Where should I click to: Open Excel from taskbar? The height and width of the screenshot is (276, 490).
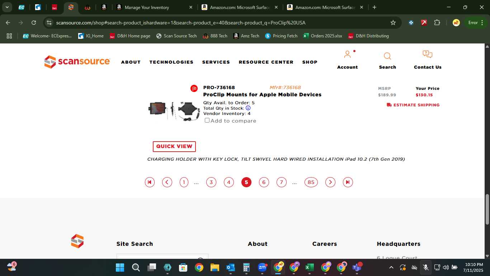(309, 267)
